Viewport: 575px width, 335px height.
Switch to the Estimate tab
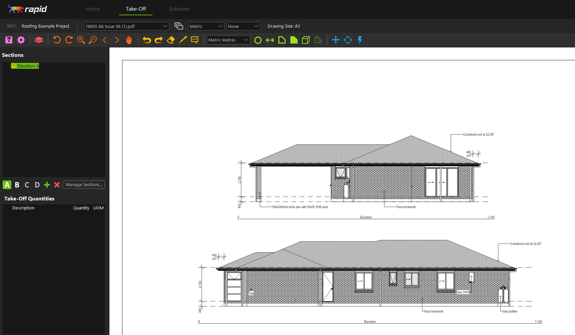pos(179,9)
